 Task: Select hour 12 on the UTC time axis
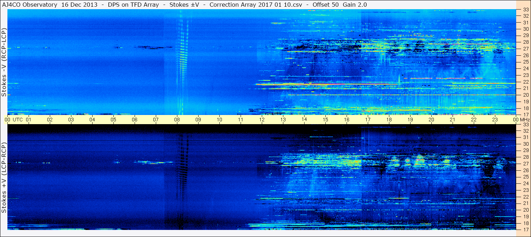[262, 120]
